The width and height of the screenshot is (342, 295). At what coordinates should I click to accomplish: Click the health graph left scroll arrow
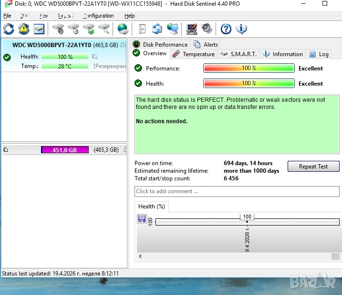141,256
